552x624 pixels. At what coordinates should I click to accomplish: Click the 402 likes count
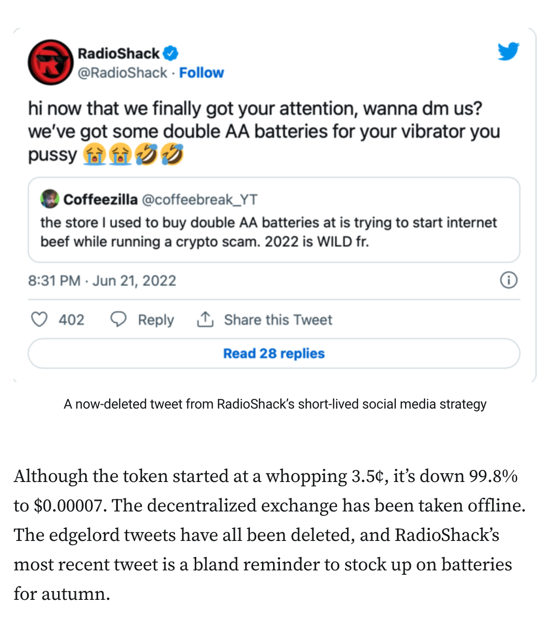coord(72,320)
